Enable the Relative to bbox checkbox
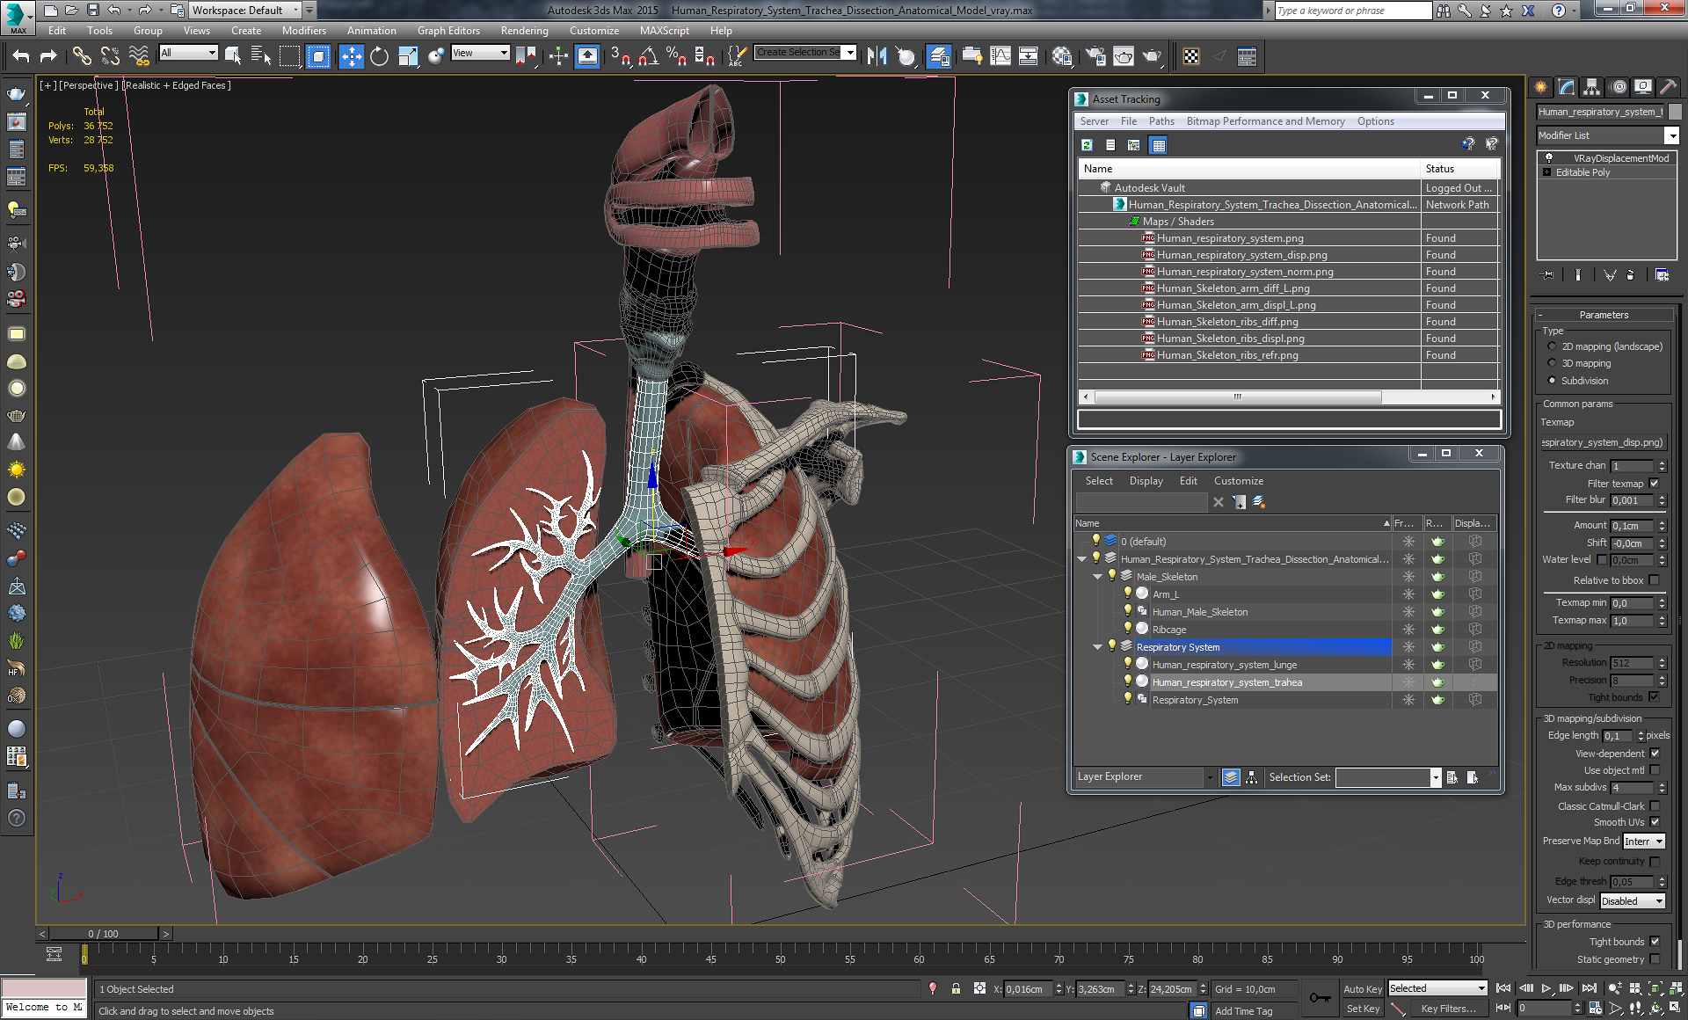 pyautogui.click(x=1654, y=580)
